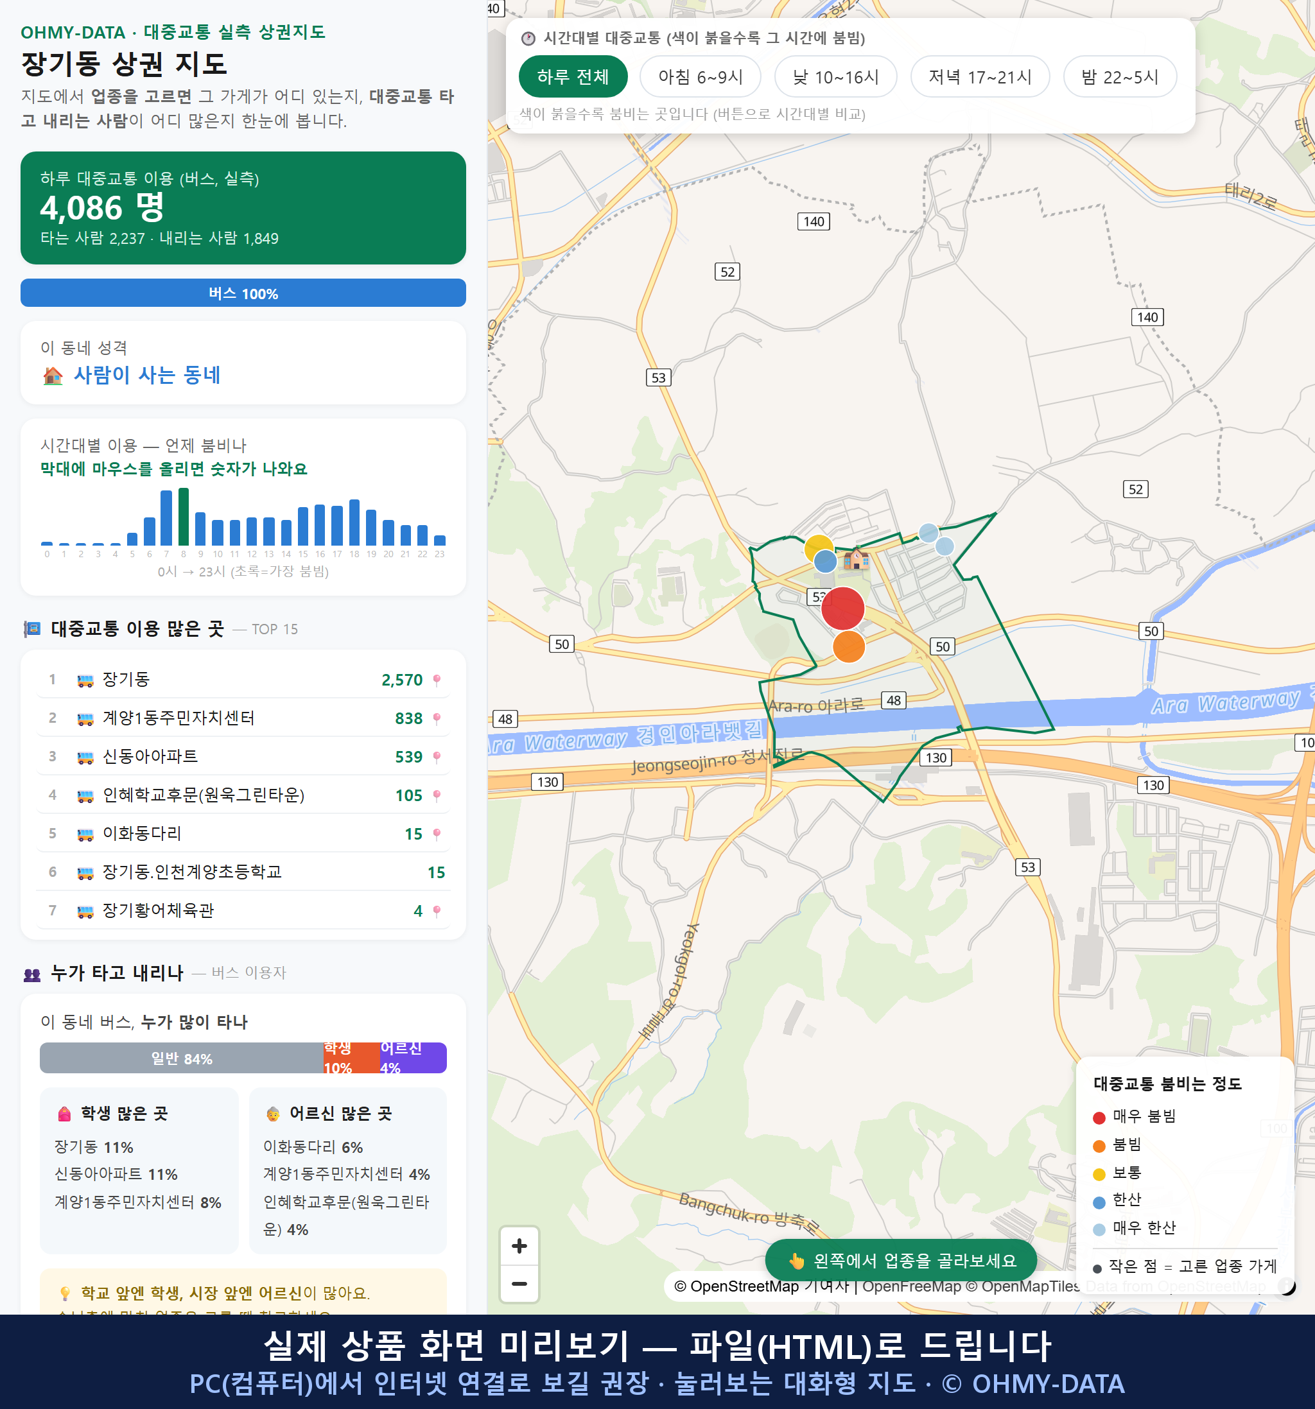This screenshot has height=1409, width=1315.
Task: Select the 이화동다리 list row
Action: [x=243, y=834]
